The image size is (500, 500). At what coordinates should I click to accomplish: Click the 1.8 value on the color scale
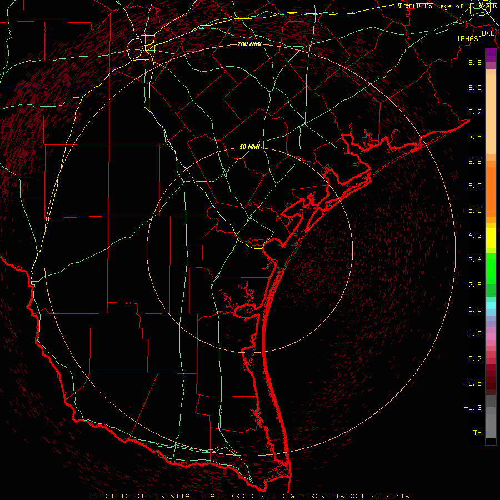tap(475, 309)
